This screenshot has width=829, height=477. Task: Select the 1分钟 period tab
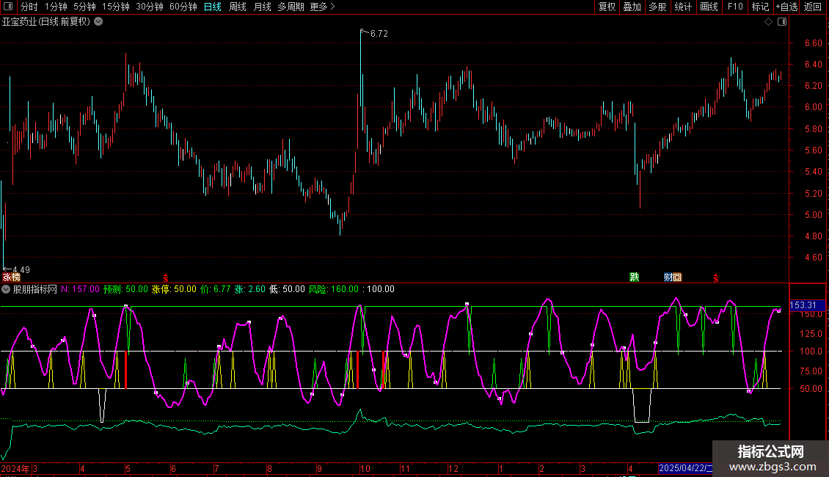pyautogui.click(x=56, y=7)
